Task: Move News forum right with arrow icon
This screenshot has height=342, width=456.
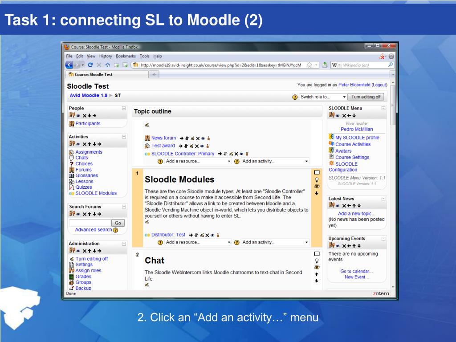Action: pyautogui.click(x=182, y=138)
